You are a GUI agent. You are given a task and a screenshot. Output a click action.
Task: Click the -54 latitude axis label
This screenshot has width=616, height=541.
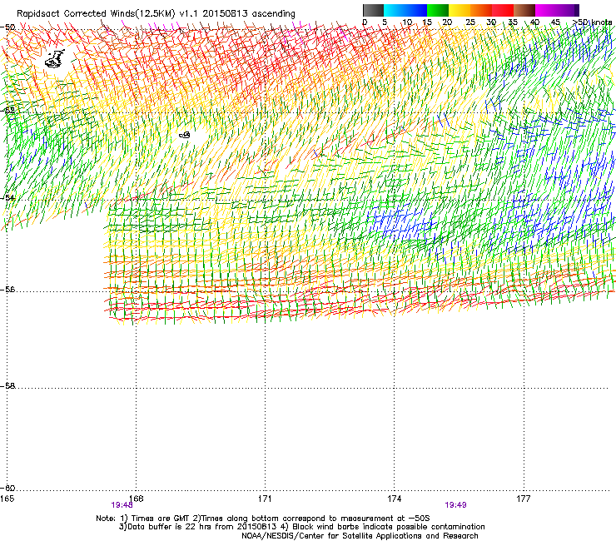click(7, 197)
